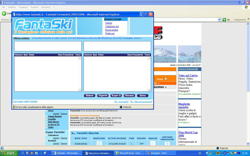Open the address bar dropdown arrow
The image size is (250, 156).
pyautogui.click(x=219, y=20)
